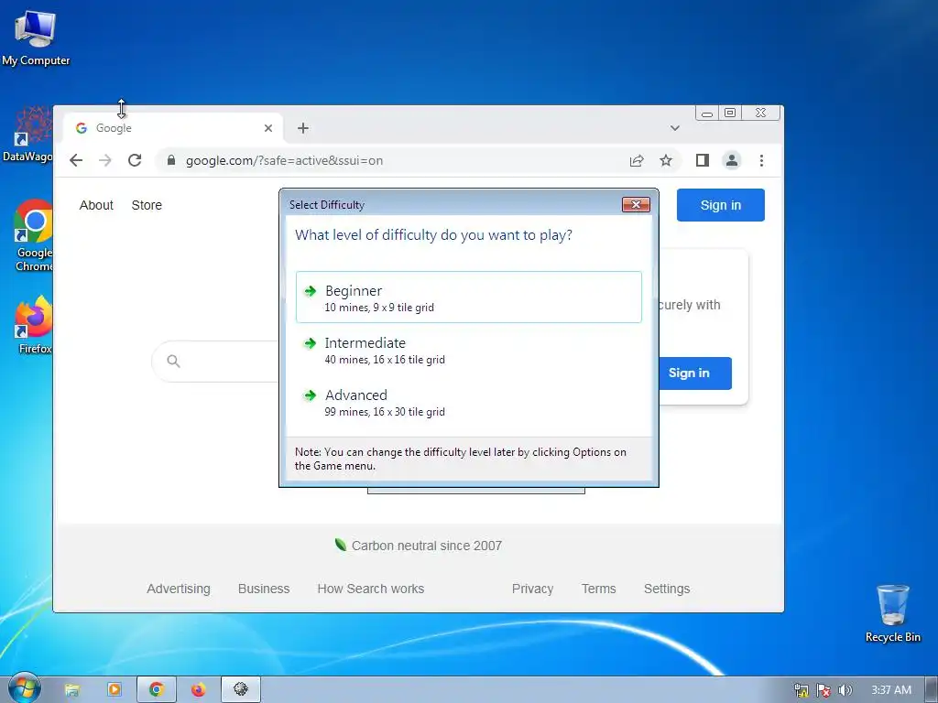Open Privacy footer link
The height and width of the screenshot is (703, 938).
tap(532, 589)
